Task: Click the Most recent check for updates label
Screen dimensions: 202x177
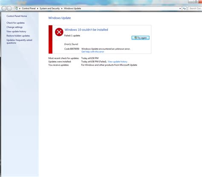Action: (x=63, y=58)
